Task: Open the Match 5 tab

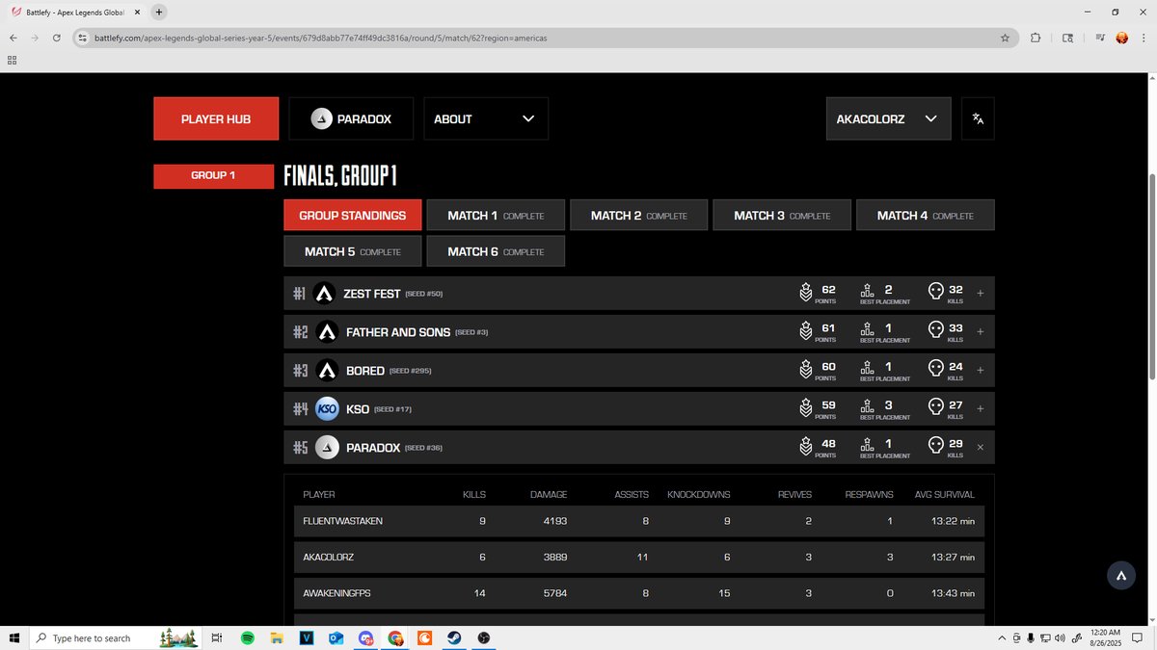Action: (352, 251)
